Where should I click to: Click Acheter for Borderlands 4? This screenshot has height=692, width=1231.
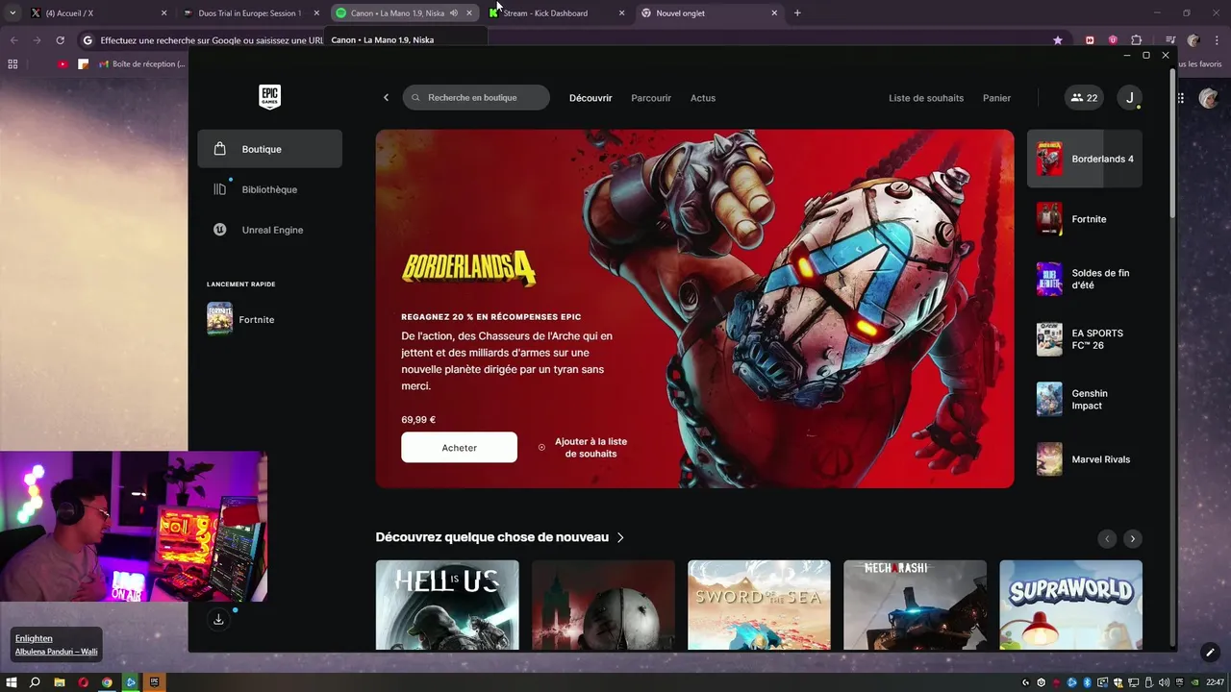(459, 448)
